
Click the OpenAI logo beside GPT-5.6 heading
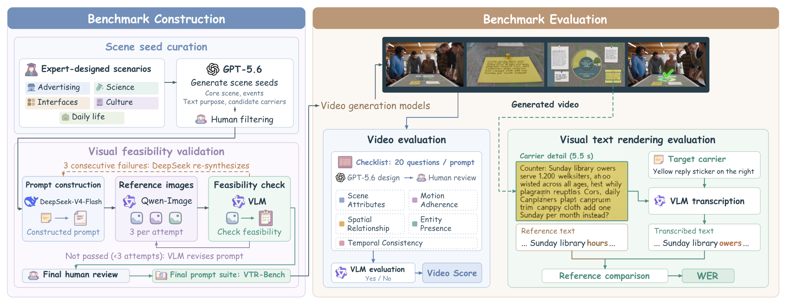pyautogui.click(x=213, y=69)
